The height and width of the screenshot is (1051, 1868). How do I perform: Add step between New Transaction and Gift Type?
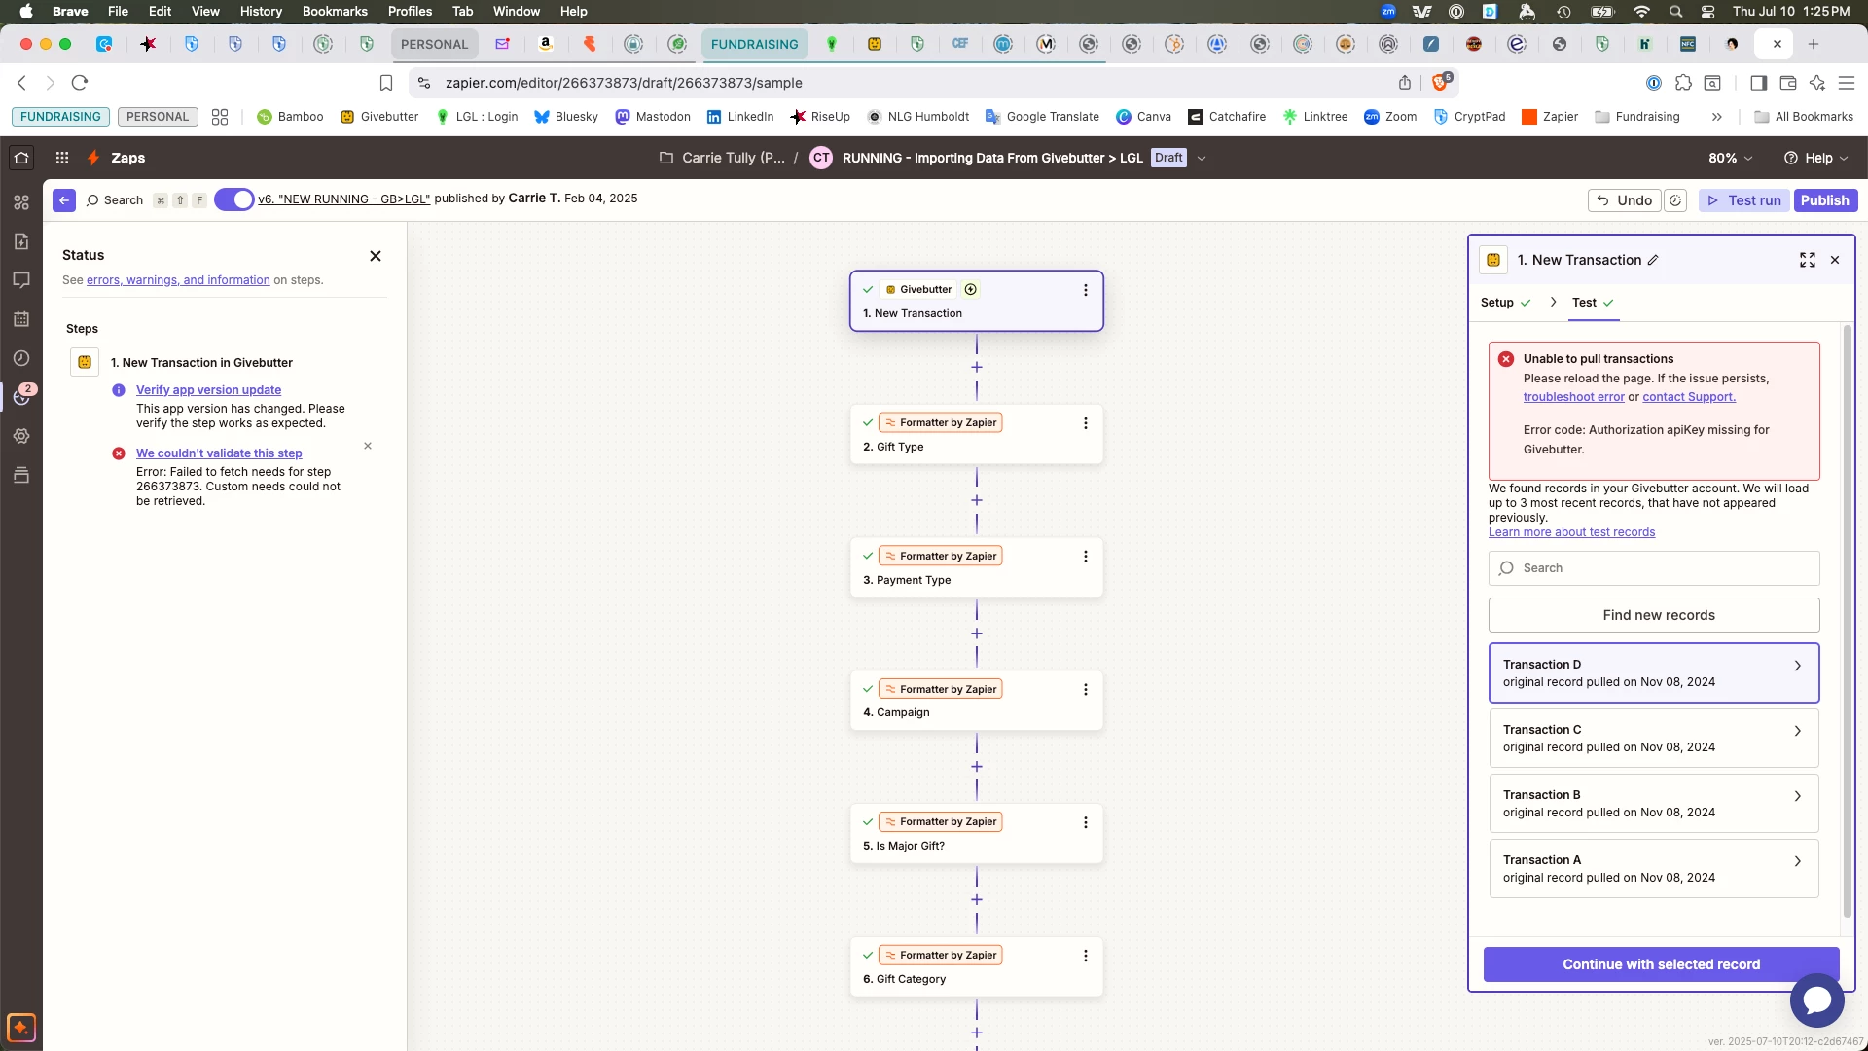tap(977, 367)
